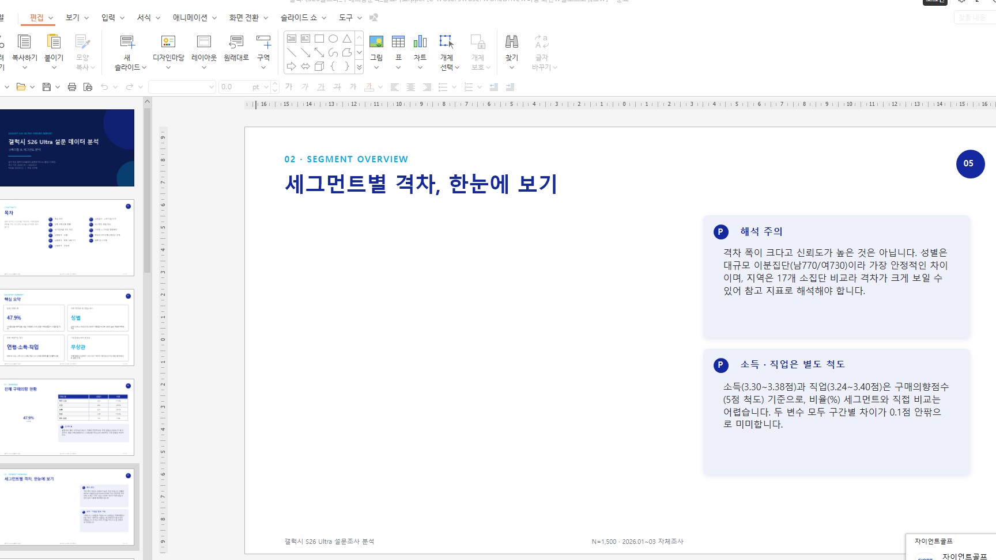Select the block right-arrow shape
Image resolution: width=996 pixels, height=560 pixels.
[292, 66]
